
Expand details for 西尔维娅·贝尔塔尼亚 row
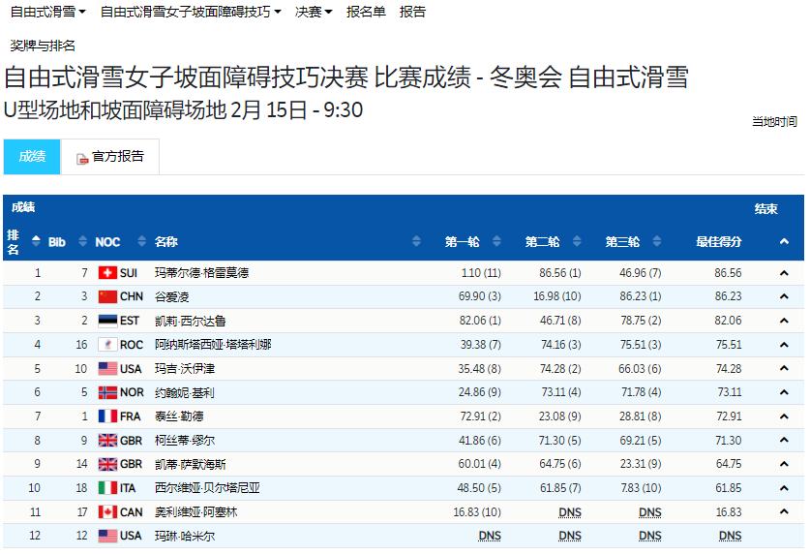pos(784,488)
